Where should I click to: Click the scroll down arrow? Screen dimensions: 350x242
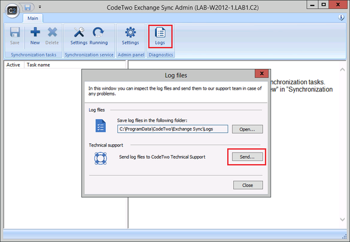(x=342, y=219)
